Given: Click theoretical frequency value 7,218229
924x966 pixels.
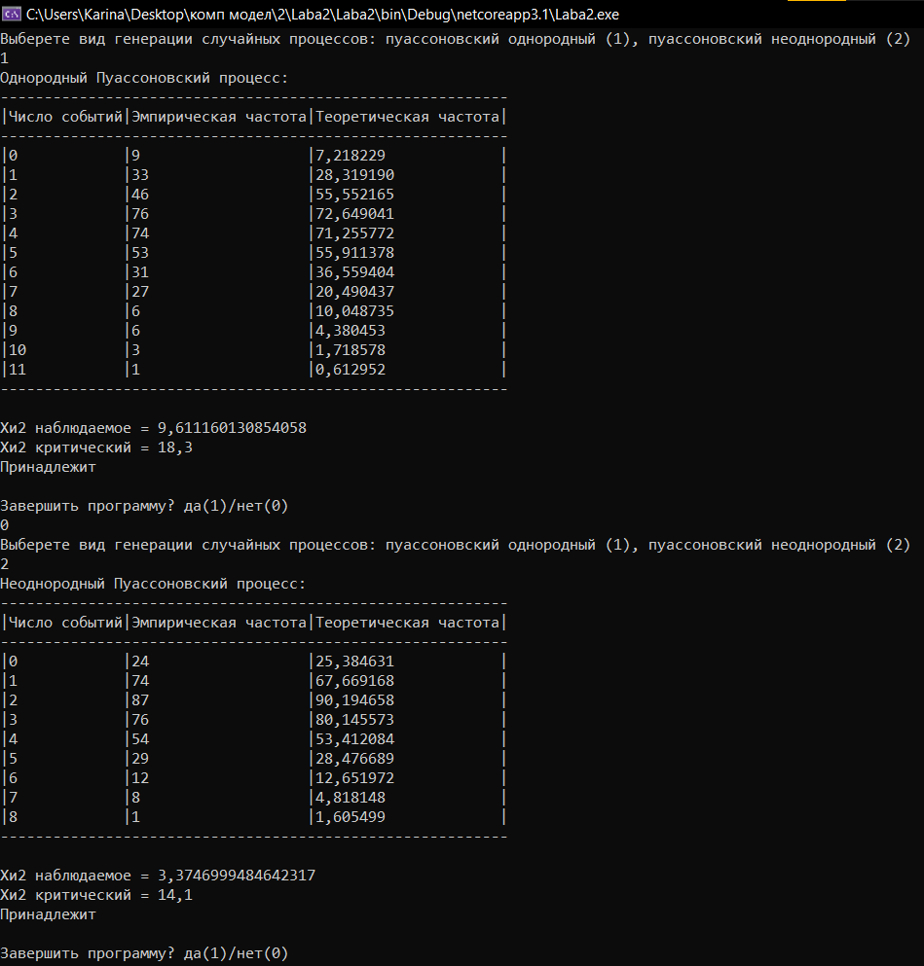Looking at the screenshot, I should click(351, 156).
